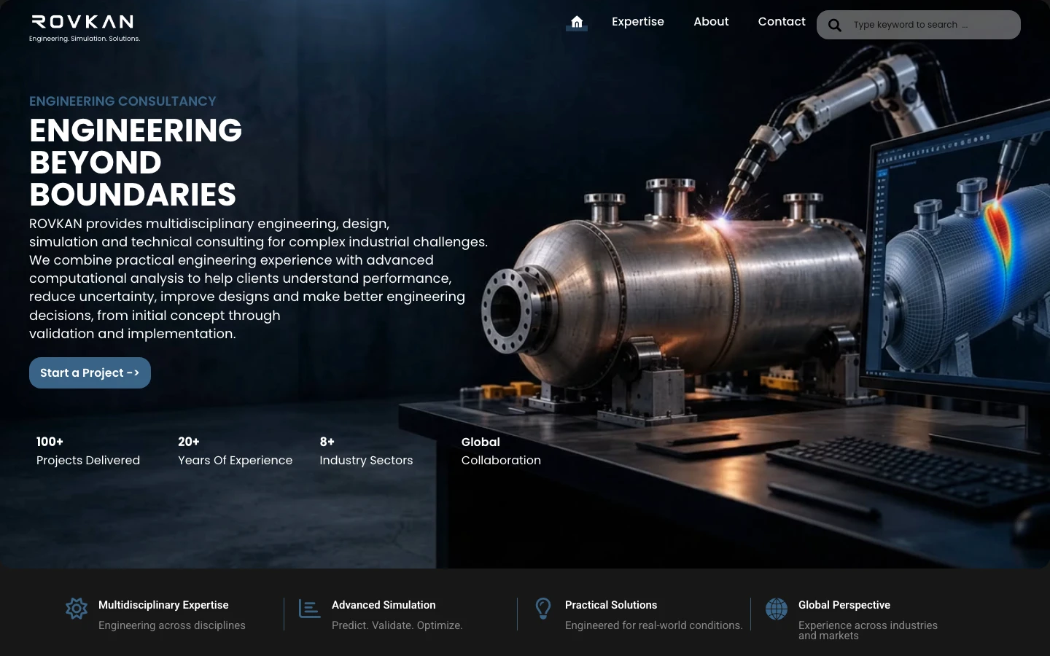Image resolution: width=1050 pixels, height=656 pixels.
Task: Click the 'Global Perspective' heading
Action: click(844, 605)
